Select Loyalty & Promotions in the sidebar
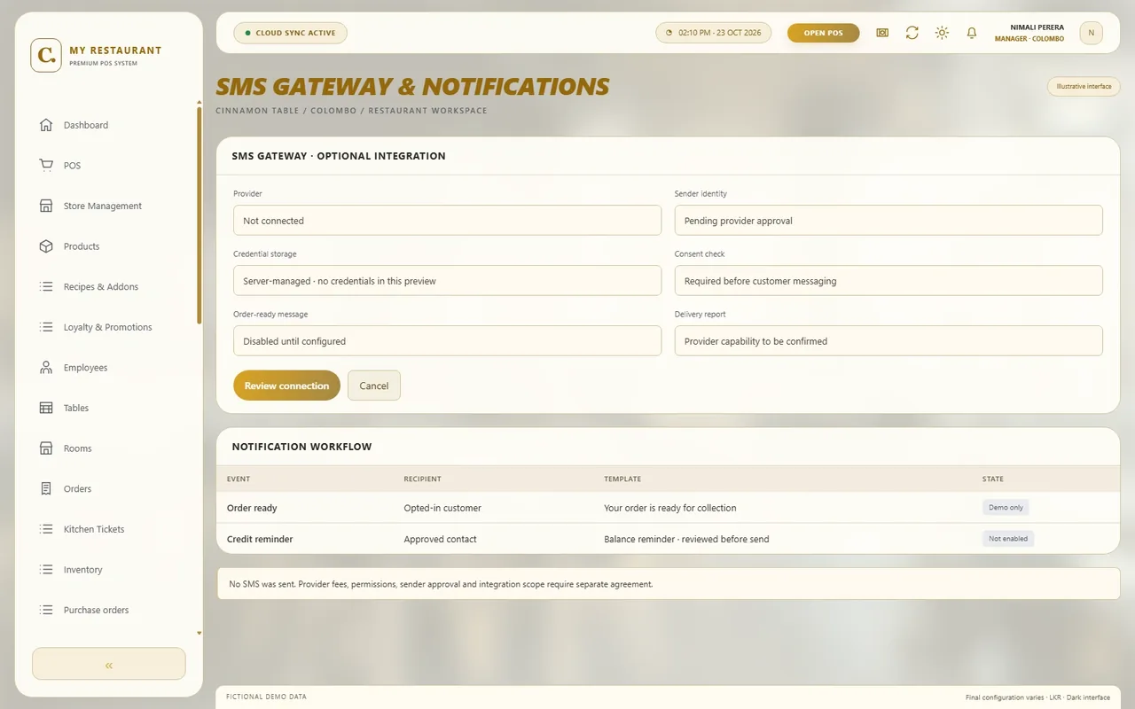This screenshot has width=1135, height=709. click(108, 327)
